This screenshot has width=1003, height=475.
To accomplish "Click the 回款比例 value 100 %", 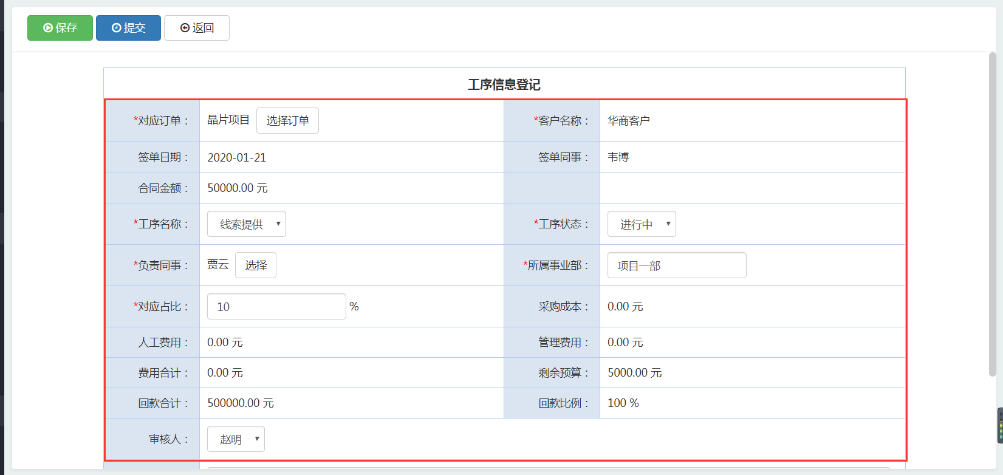I will point(623,403).
